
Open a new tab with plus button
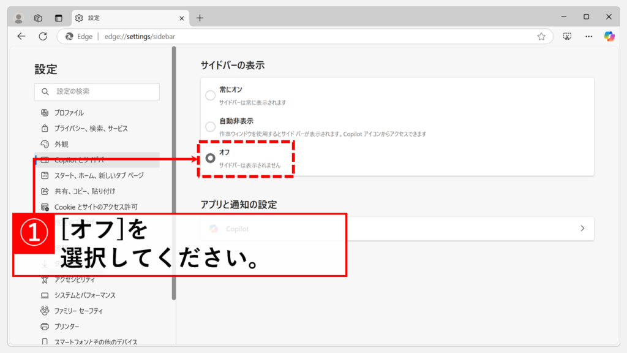click(200, 18)
